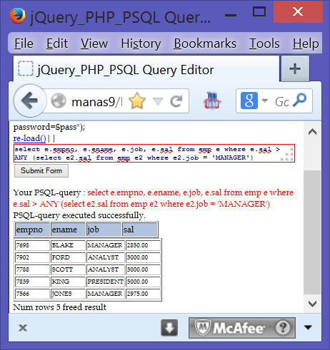Close the add-on bar with x icon
330x350 pixels.
tap(23, 328)
